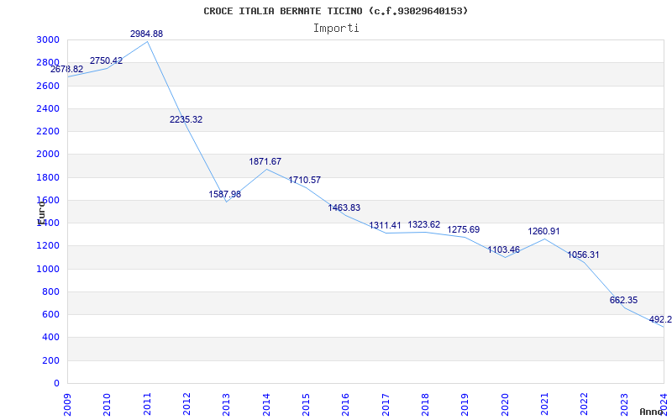
Task: Click data label 1275.69
Action: click(464, 229)
